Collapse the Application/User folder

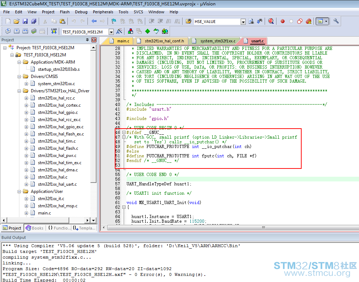click(19, 191)
